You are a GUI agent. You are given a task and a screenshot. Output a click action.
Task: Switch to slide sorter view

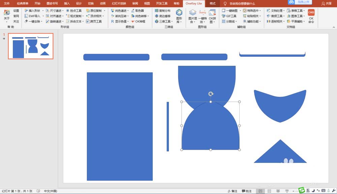[269, 191]
